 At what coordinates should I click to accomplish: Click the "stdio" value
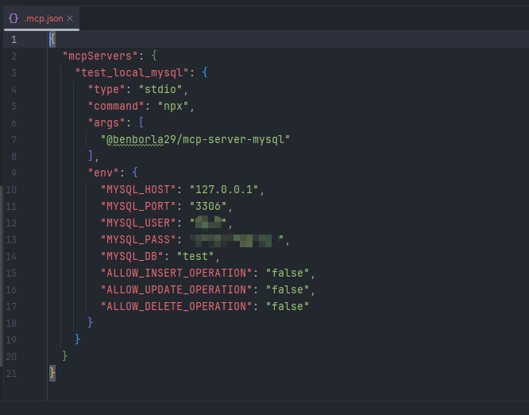pos(160,90)
